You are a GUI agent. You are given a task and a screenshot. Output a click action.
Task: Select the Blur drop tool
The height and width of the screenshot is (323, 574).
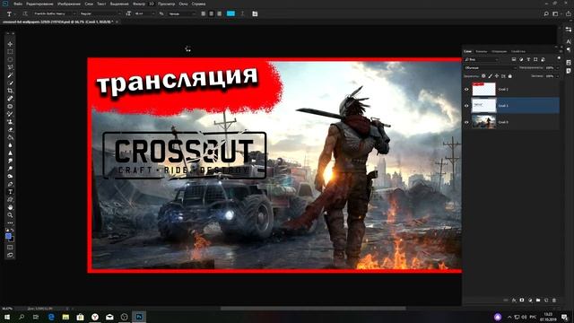10,145
